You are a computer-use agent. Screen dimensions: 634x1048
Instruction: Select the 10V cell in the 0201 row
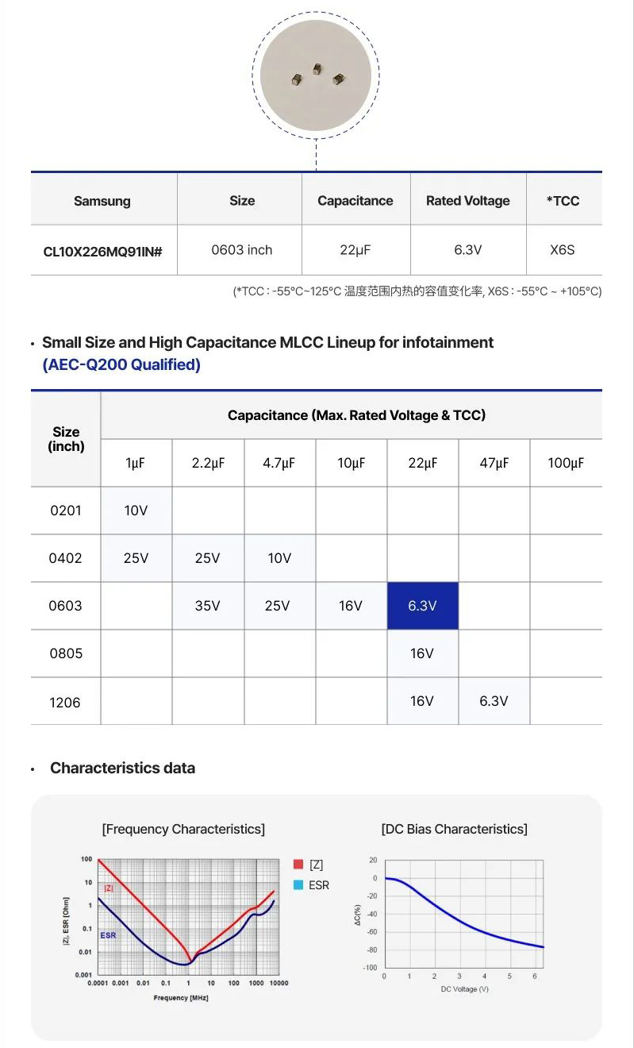click(x=136, y=511)
